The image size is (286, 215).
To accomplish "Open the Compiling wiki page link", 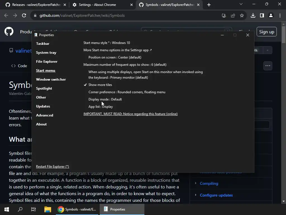I will coord(209,183).
